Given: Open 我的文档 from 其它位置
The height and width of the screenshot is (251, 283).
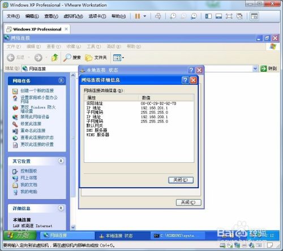Looking at the screenshot, I should tap(29, 185).
